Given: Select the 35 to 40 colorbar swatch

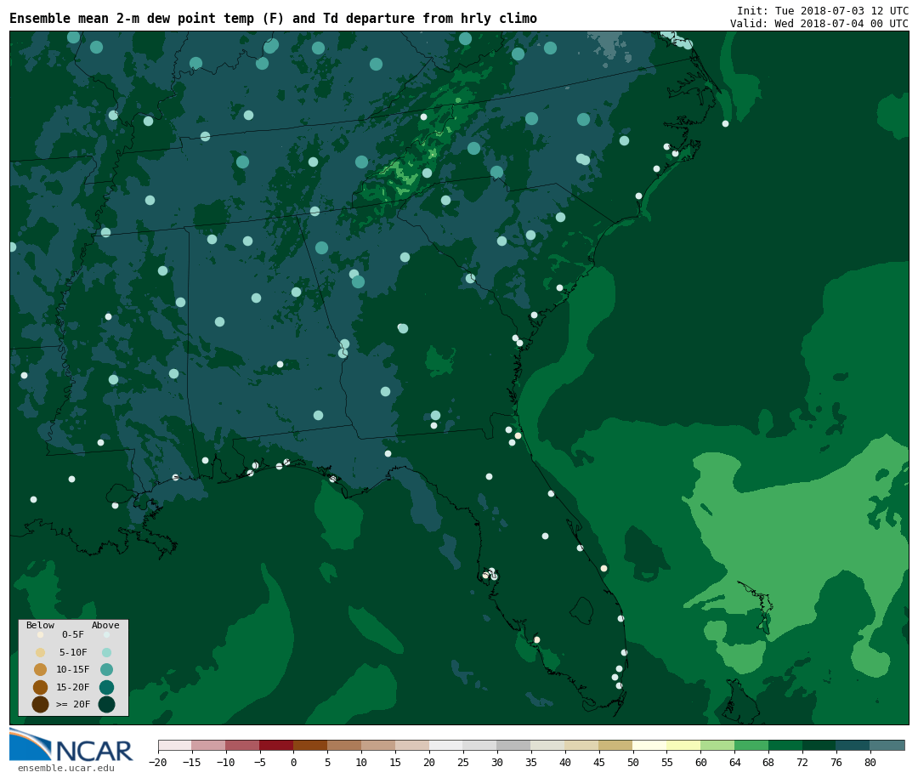Looking at the screenshot, I should (x=548, y=745).
